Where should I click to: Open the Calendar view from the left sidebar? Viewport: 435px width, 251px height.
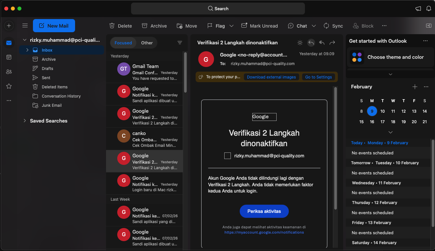tap(9, 57)
